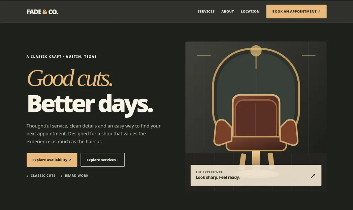This screenshot has height=210, width=353.
Task: Click Book an Appointment button
Action: 296,11
